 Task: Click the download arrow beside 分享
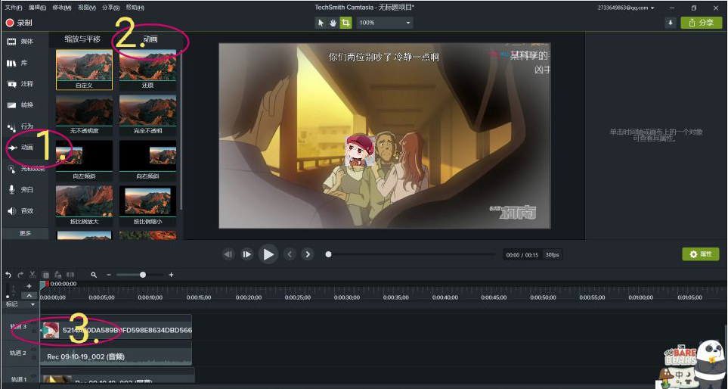pyautogui.click(x=670, y=23)
